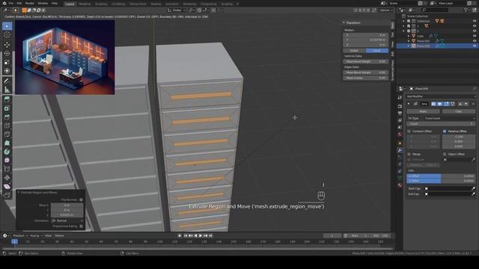Select the Annotate tool

[x=7, y=81]
